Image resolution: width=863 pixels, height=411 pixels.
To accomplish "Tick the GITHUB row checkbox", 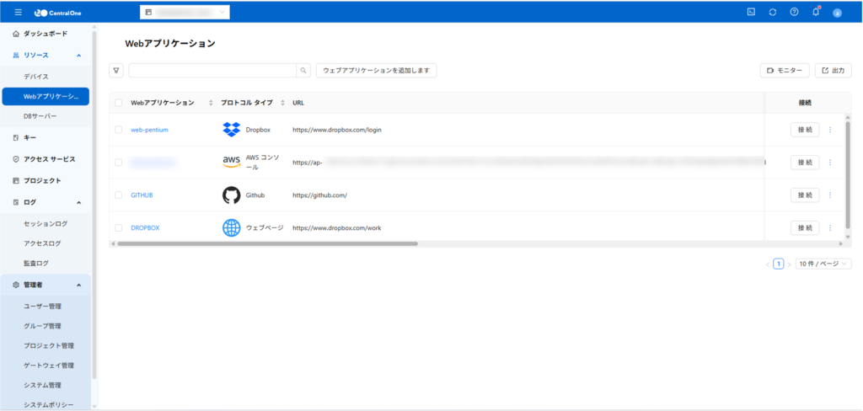I will pyautogui.click(x=119, y=195).
